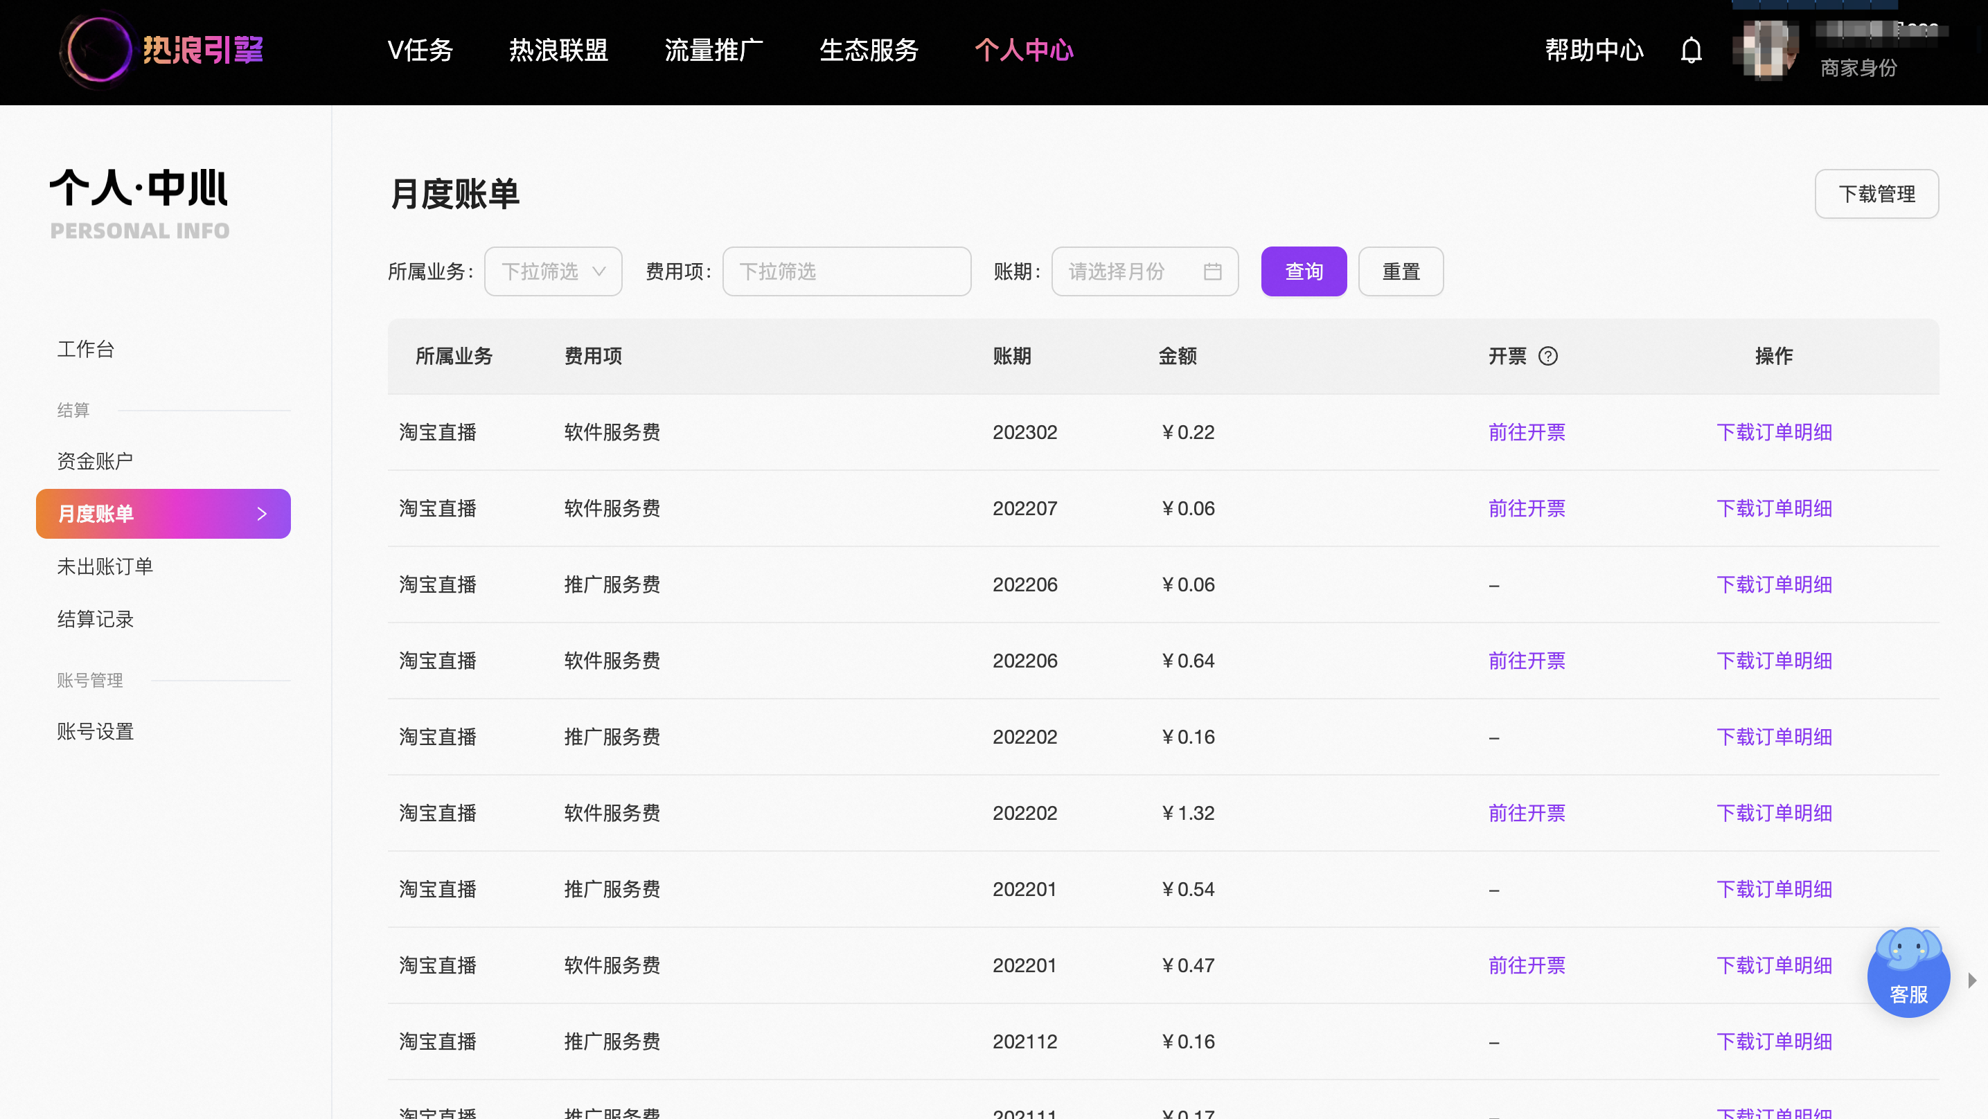1988x1119 pixels.
Task: Click the 热浪引擎 logo
Action: coord(162,51)
